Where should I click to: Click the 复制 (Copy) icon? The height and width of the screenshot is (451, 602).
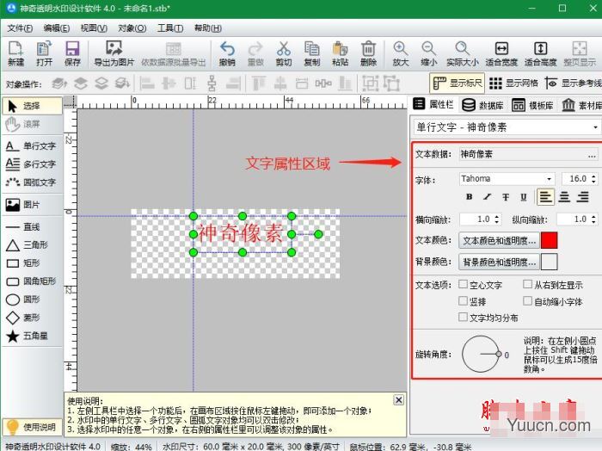[x=311, y=53]
